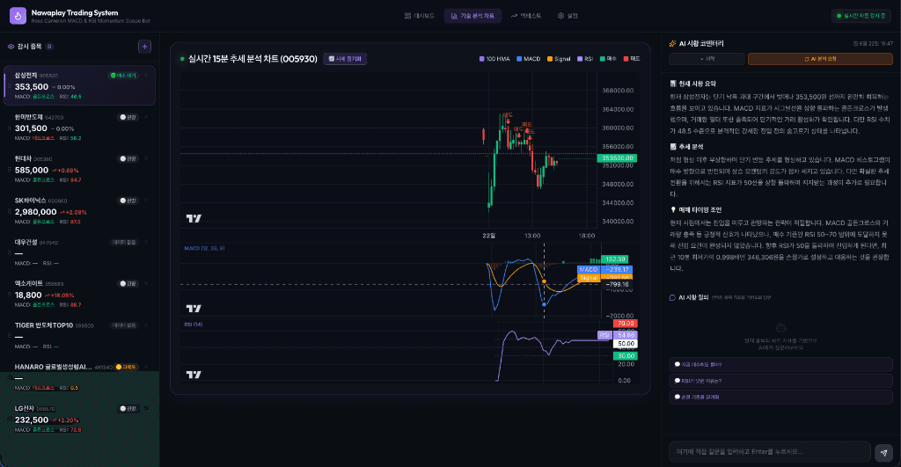
Task: Click the AI 분석 요청 button
Action: click(820, 59)
